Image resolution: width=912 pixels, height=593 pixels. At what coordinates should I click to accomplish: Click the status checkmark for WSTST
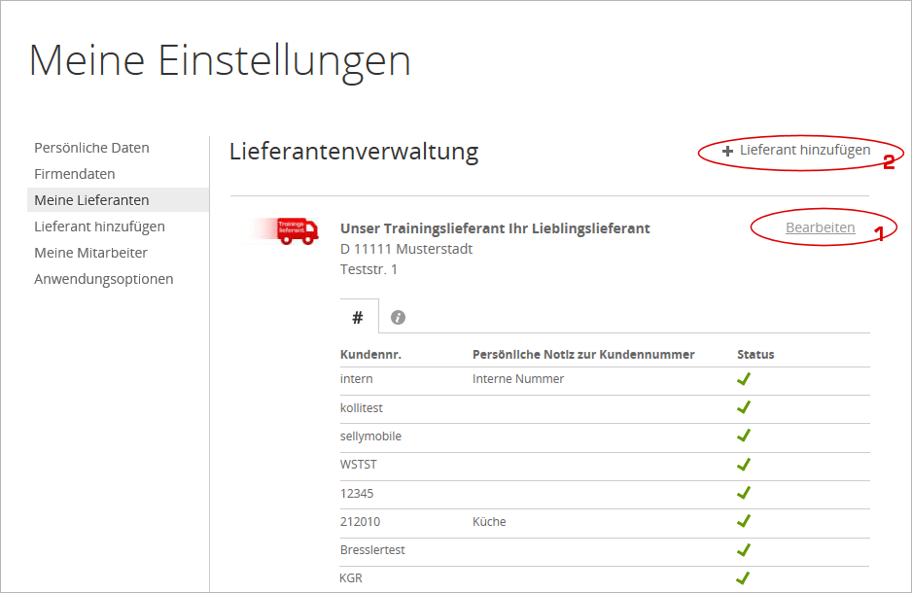tap(744, 465)
